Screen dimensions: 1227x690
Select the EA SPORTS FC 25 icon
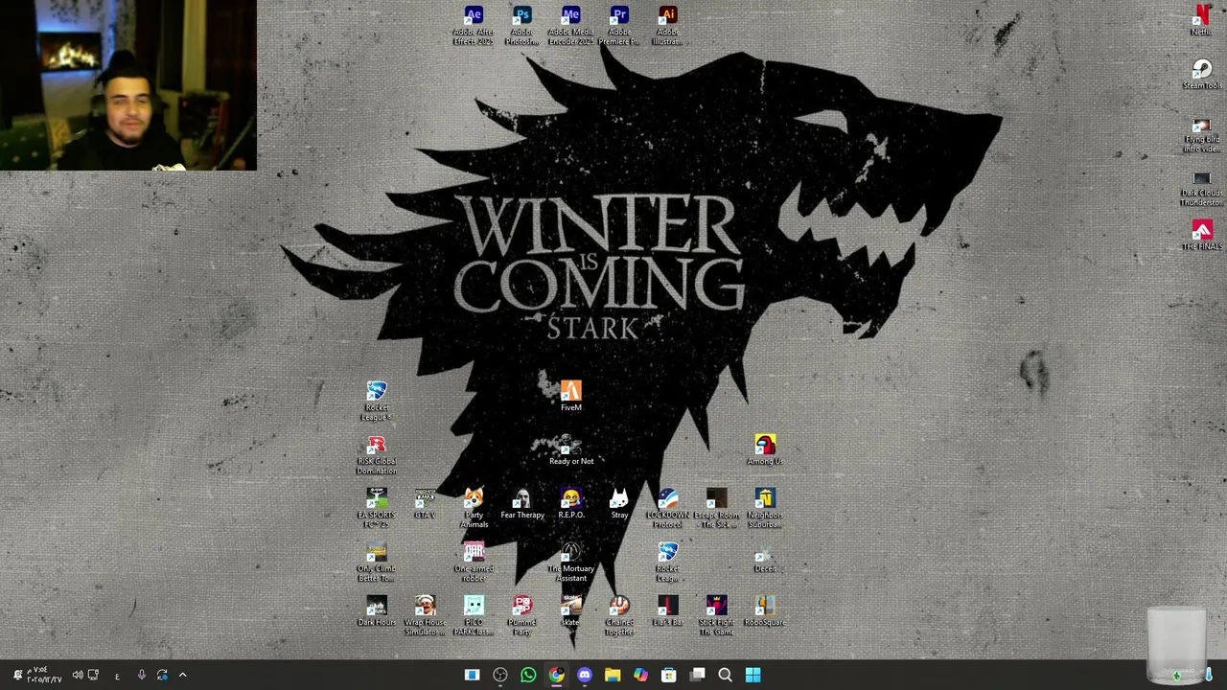point(377,508)
